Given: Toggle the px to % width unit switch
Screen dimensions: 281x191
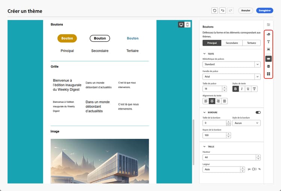Looking at the screenshot, I should [x=254, y=169].
